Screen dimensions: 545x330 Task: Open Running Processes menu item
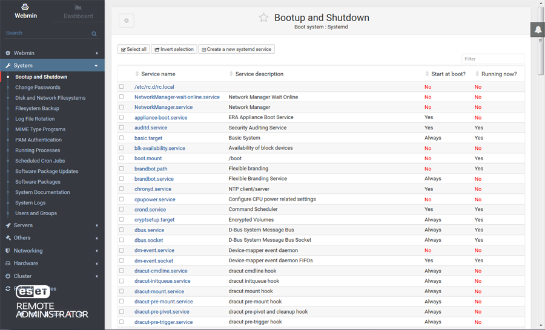coord(38,150)
